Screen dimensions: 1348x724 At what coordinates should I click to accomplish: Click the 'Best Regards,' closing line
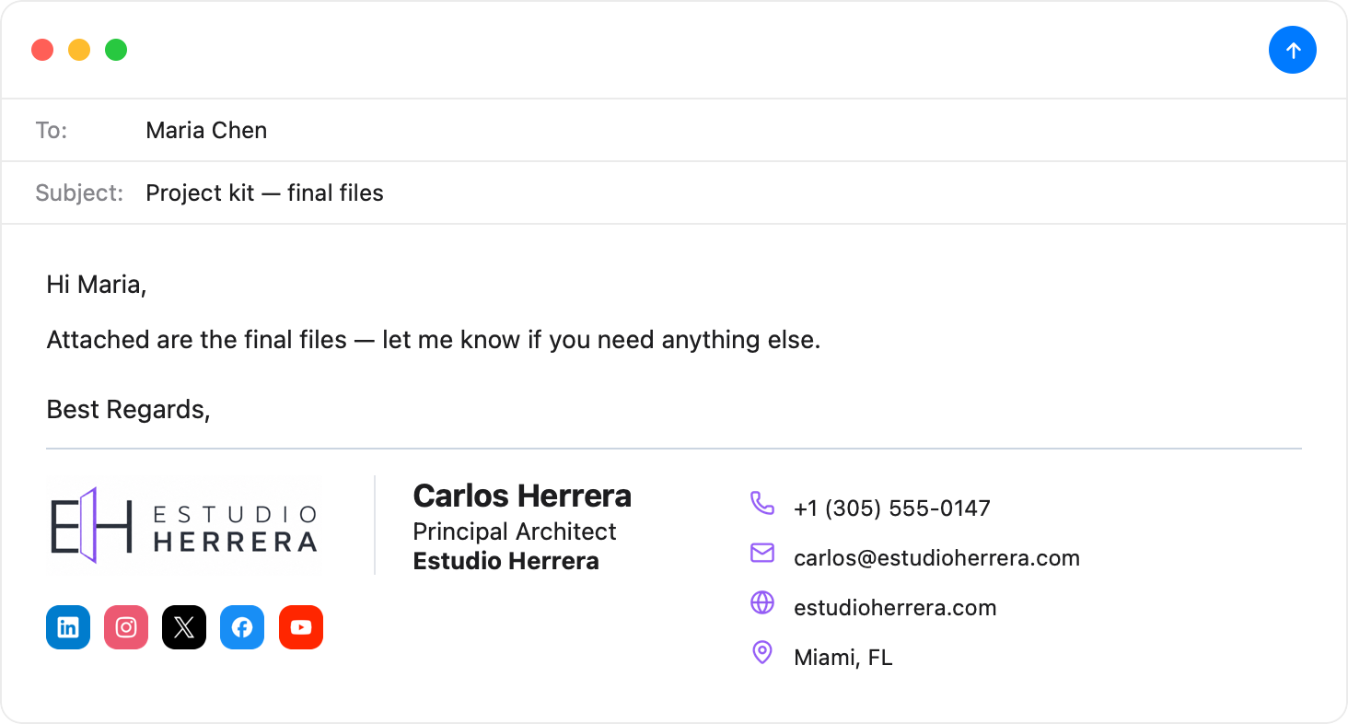(129, 409)
